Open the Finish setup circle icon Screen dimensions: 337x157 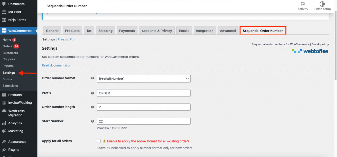coord(322,4)
